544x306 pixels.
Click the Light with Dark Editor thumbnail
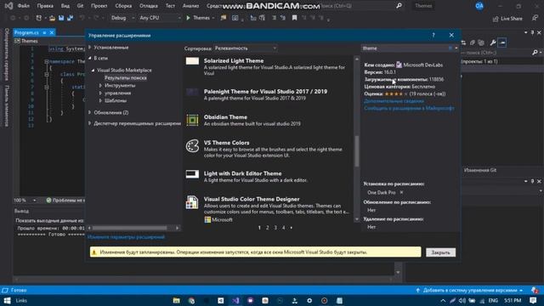coord(192,173)
